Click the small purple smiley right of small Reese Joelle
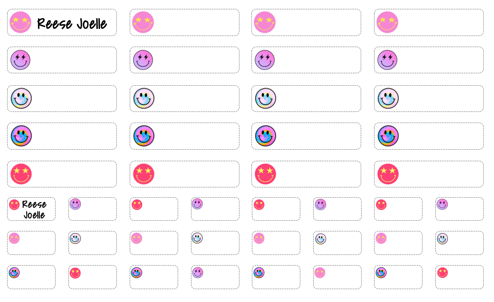 pyautogui.click(x=76, y=204)
